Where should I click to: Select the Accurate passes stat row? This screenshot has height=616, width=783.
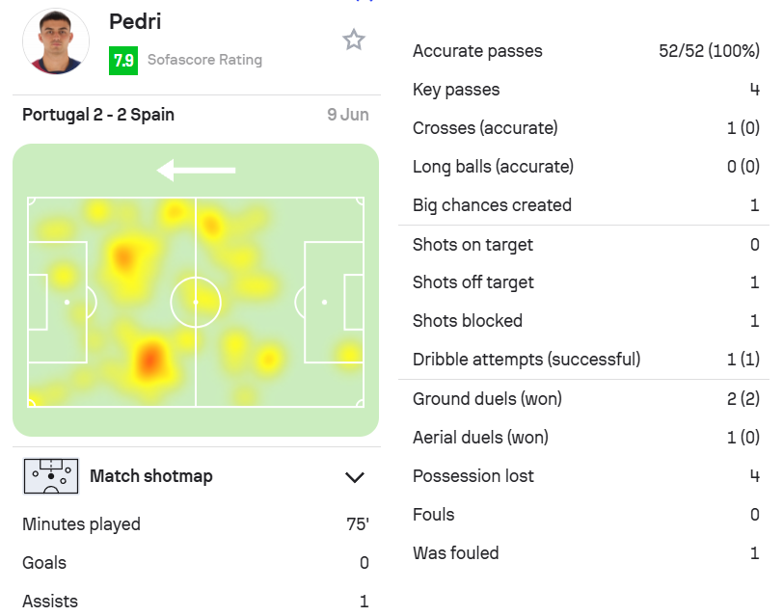[585, 51]
